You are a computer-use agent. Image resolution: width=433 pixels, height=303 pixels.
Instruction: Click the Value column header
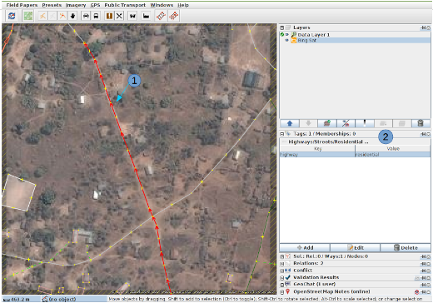(393, 149)
